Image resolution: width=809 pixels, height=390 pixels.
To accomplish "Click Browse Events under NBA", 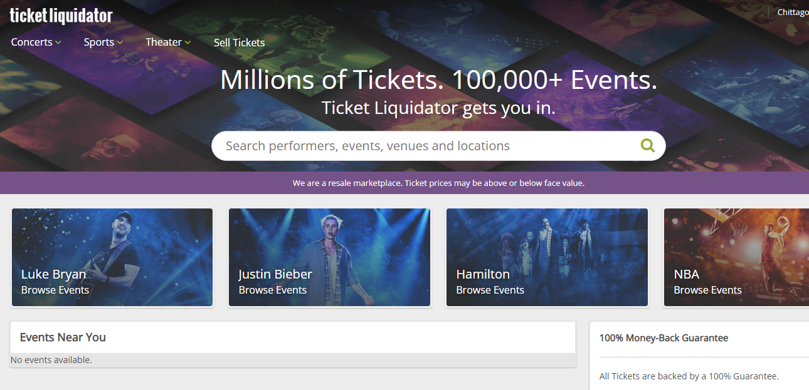I will (708, 290).
